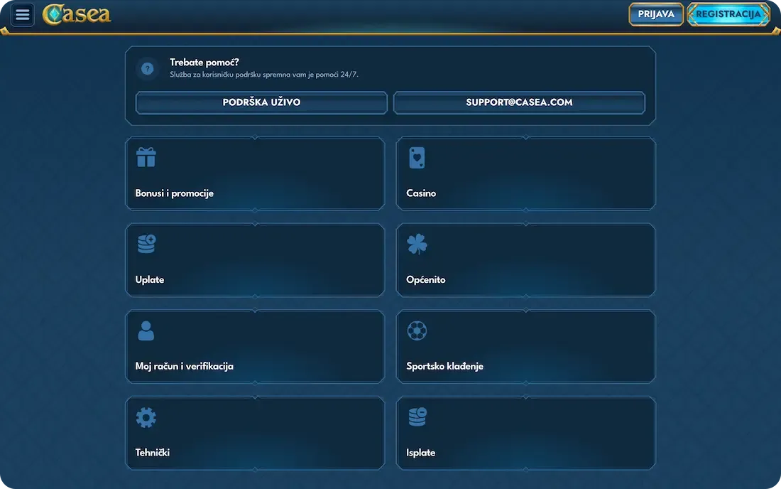Click the user profile silhouette icon
781x489 pixels.
(146, 331)
